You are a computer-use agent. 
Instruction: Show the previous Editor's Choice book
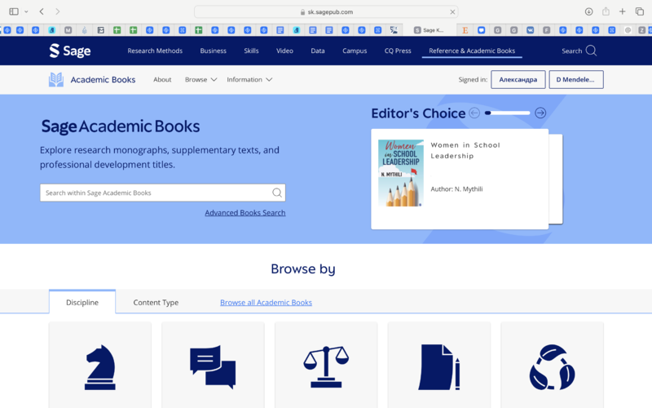click(x=474, y=113)
